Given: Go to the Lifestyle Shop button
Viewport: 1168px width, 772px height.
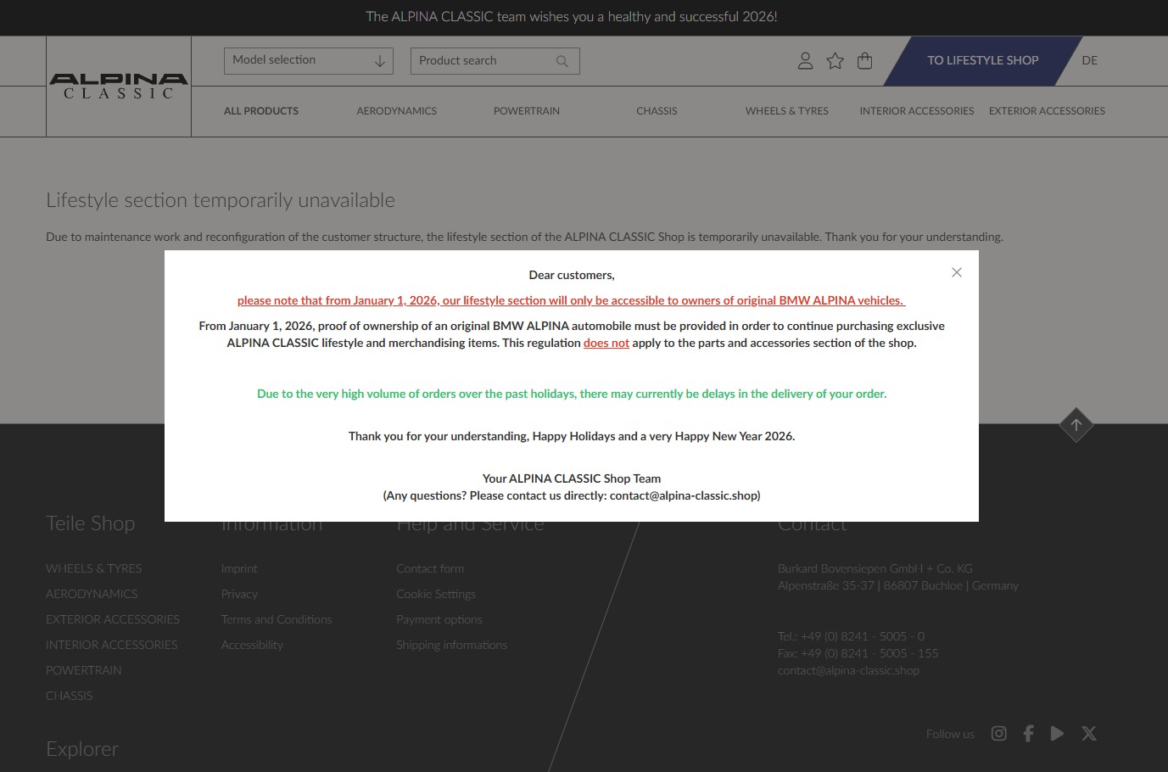Looking at the screenshot, I should coord(982,60).
